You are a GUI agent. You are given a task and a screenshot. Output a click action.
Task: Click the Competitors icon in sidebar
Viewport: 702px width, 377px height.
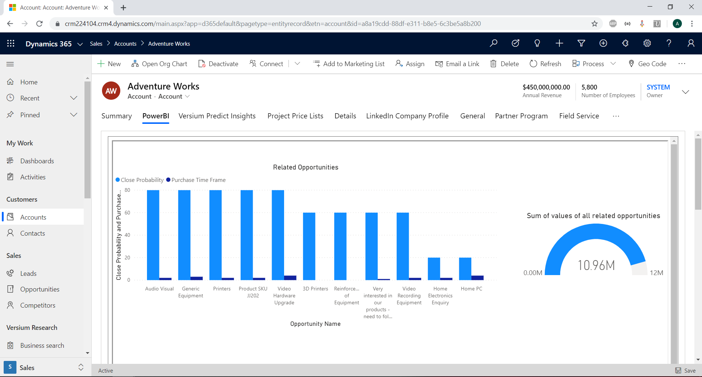(11, 305)
